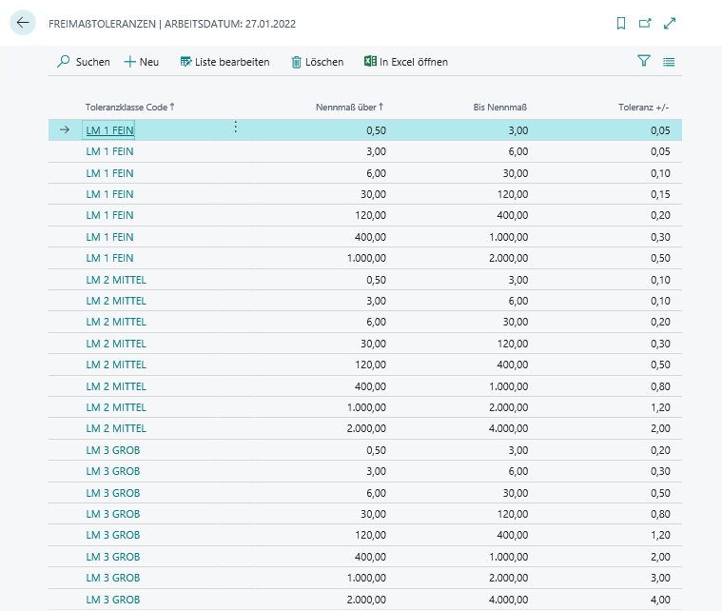Sort by Toleranzklasse Code column header
722x611 pixels.
click(129, 107)
